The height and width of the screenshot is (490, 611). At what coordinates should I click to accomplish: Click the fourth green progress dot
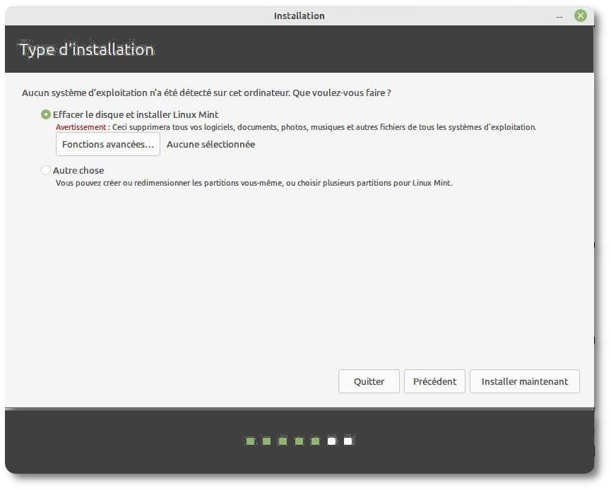coord(299,441)
